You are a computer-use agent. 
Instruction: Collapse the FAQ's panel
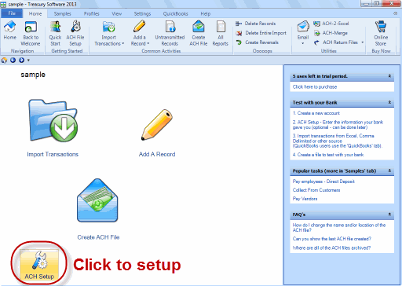coord(389,214)
